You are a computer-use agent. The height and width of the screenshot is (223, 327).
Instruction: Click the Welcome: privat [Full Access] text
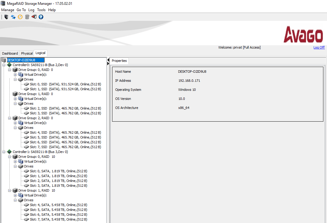[239, 47]
